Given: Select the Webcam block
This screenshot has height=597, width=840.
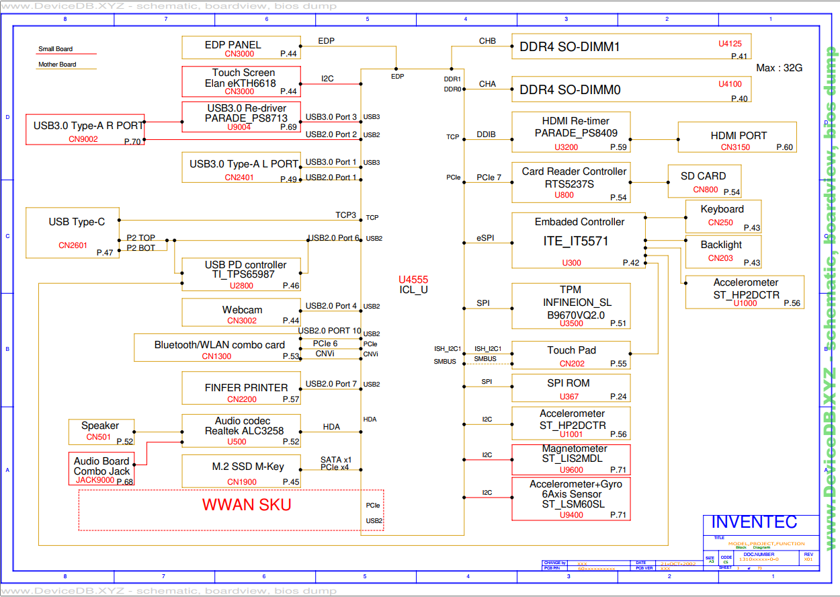Looking at the screenshot, I should [241, 313].
